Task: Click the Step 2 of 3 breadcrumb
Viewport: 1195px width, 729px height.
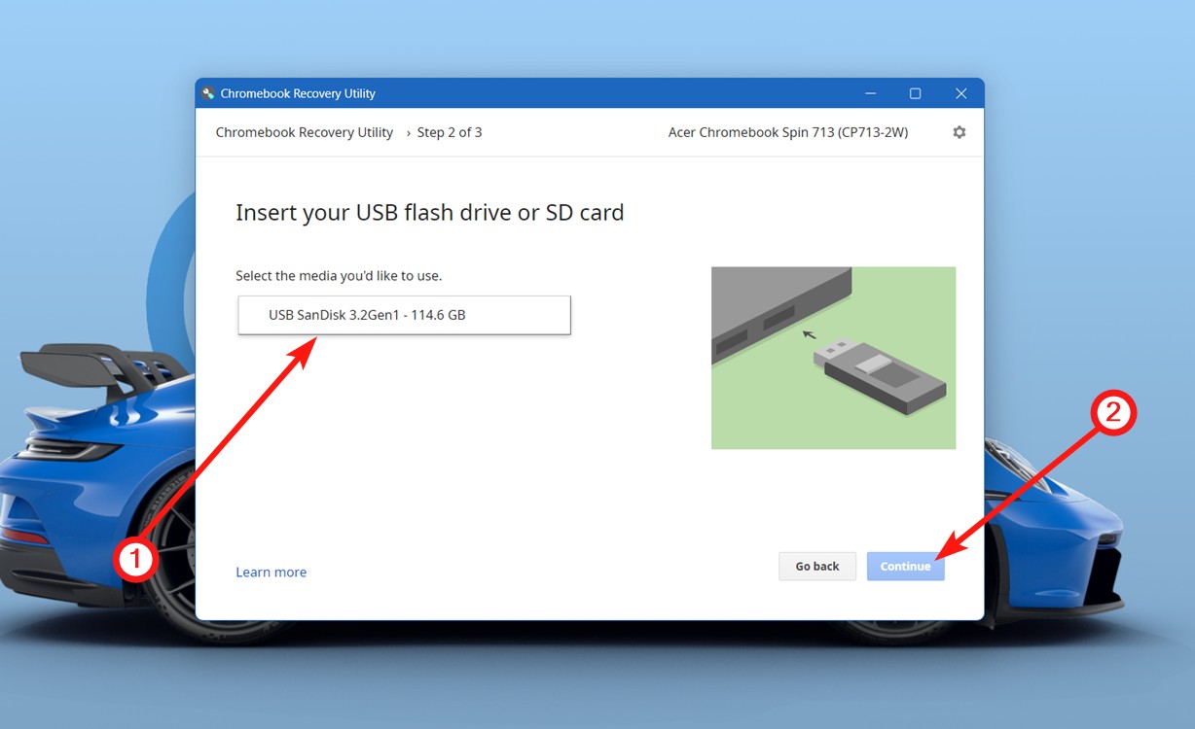Action: tap(449, 131)
